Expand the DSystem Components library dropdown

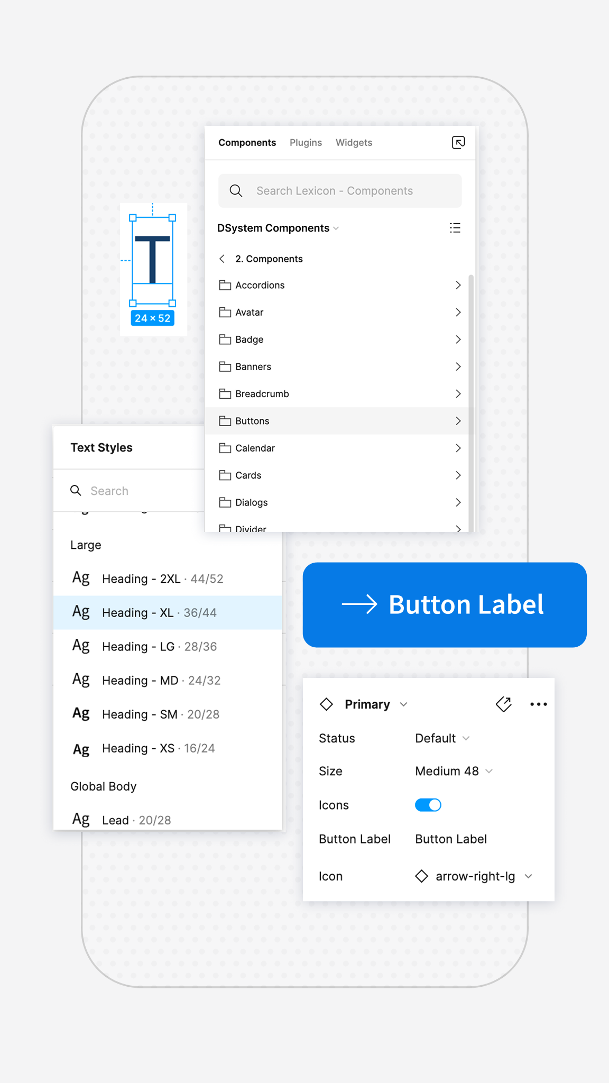coord(278,228)
